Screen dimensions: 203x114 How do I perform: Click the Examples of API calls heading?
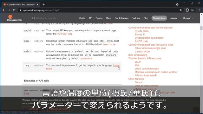pos(36,81)
